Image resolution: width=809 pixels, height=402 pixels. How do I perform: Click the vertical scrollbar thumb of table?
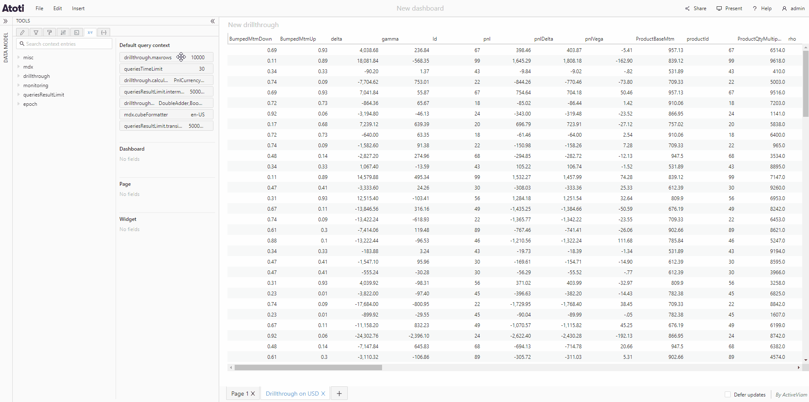click(806, 84)
